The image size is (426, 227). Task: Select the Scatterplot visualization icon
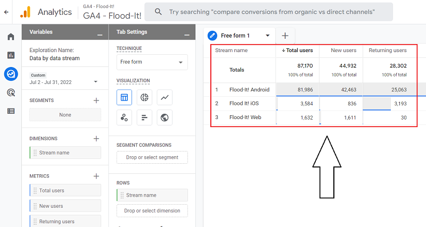(x=124, y=117)
